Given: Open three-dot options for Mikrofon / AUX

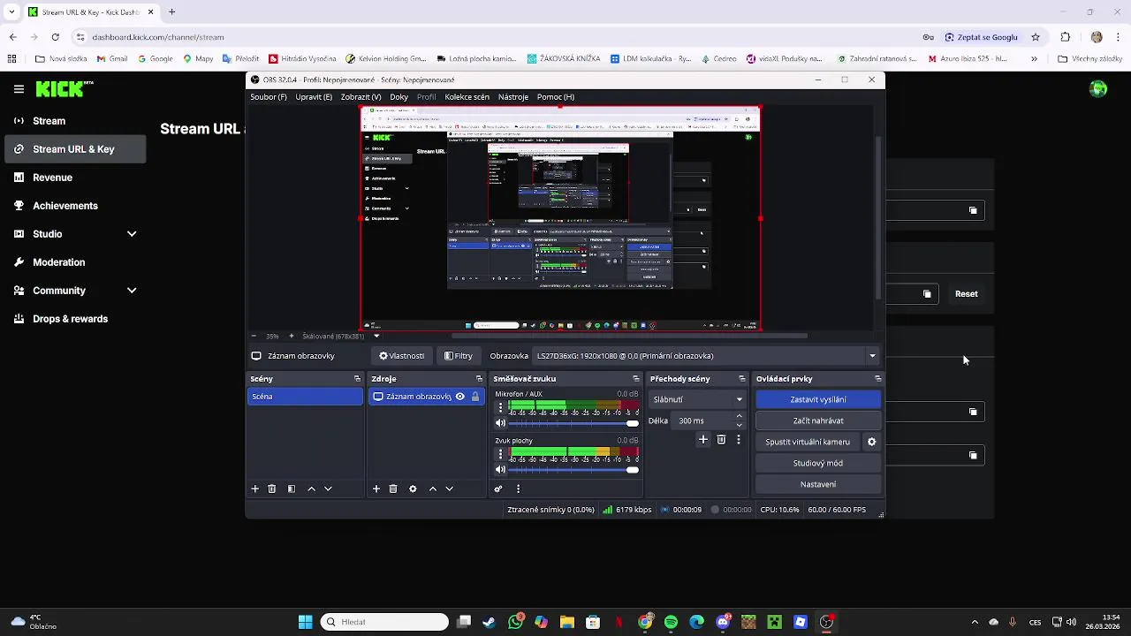Looking at the screenshot, I should click(500, 408).
